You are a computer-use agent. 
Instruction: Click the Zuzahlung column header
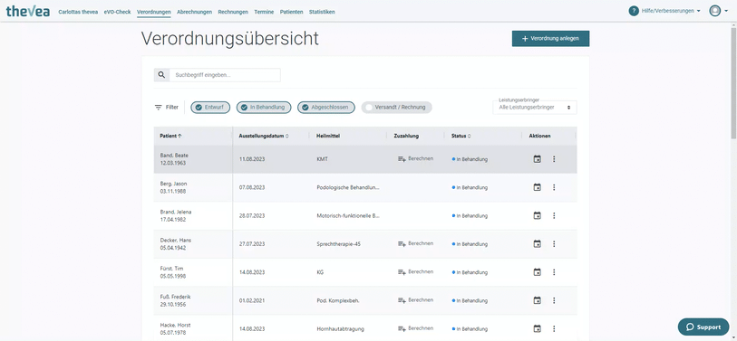(x=406, y=136)
